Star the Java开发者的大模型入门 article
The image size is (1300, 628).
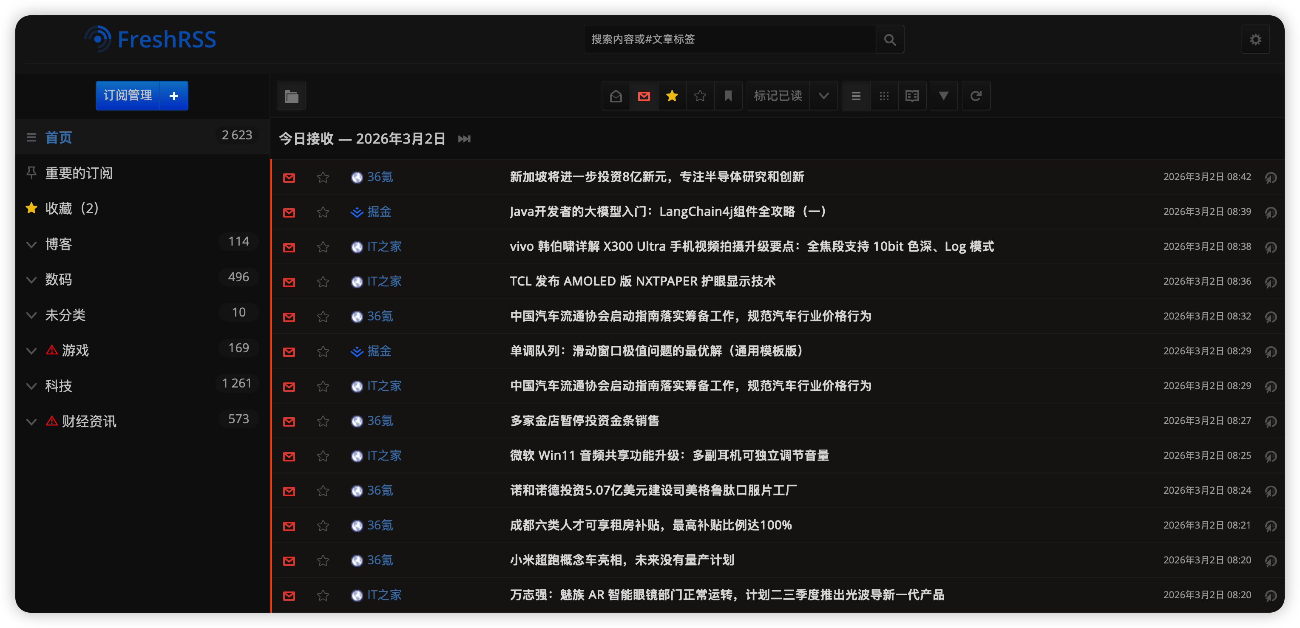[323, 212]
